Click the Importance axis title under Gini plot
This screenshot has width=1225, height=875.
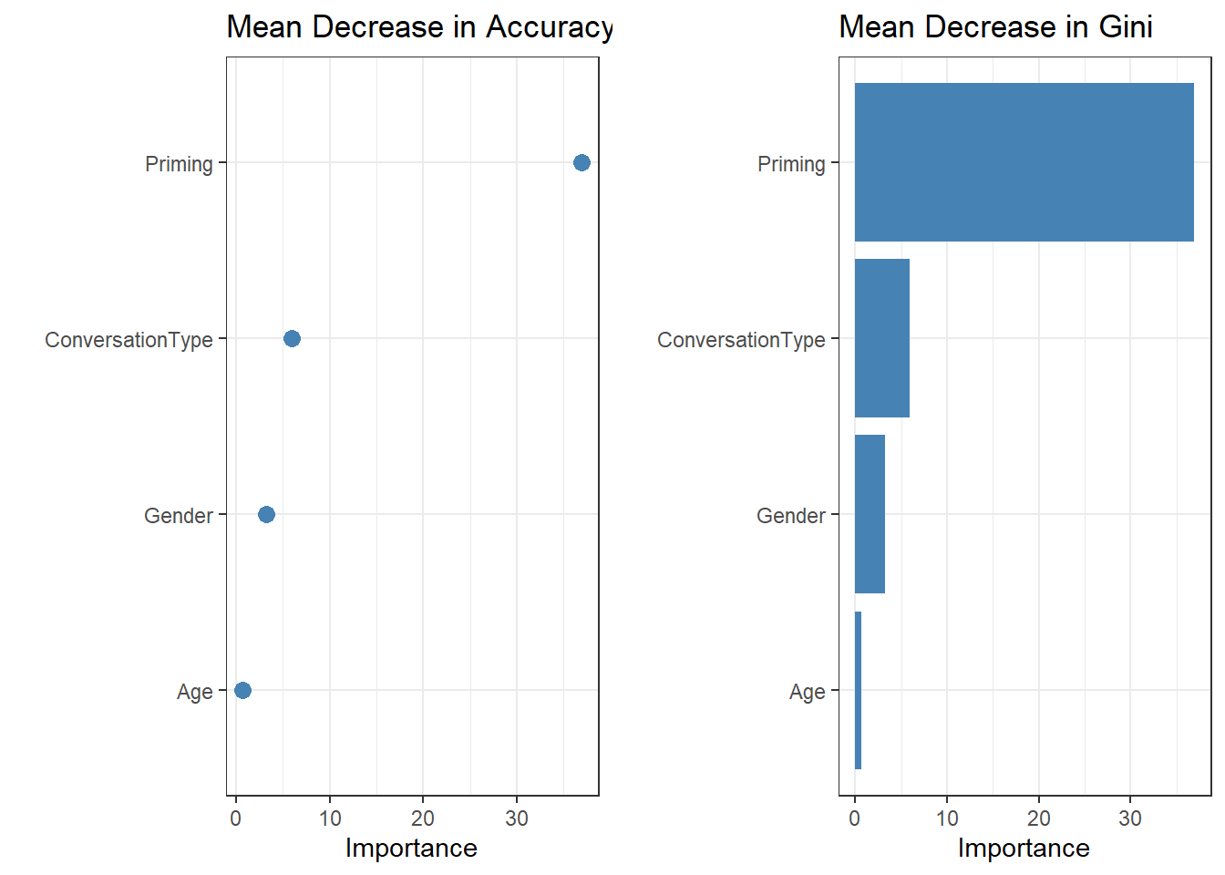(1024, 848)
